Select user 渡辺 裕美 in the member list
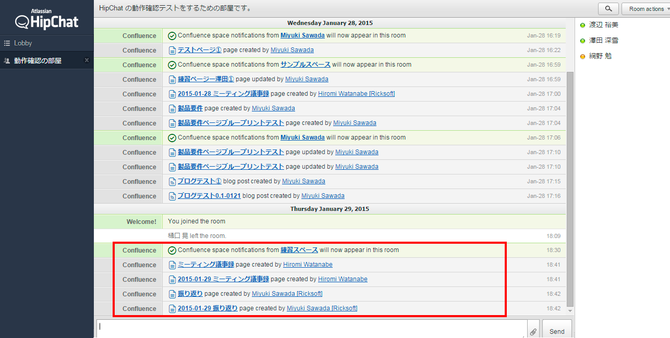Viewport: 670px width, 338px height. click(604, 25)
